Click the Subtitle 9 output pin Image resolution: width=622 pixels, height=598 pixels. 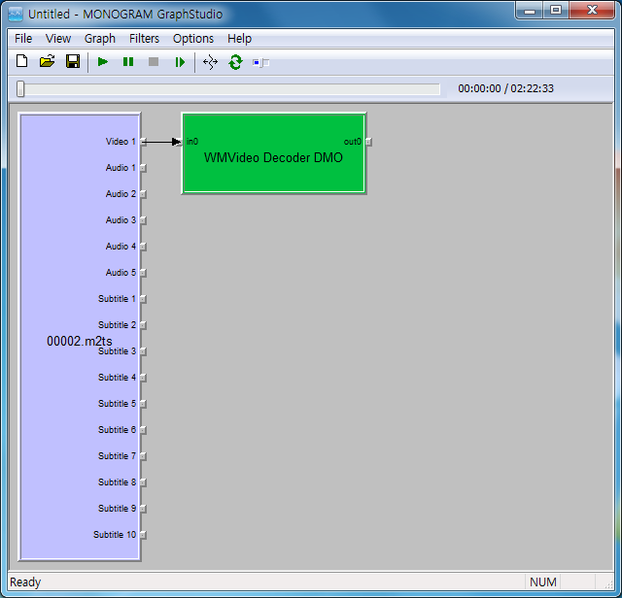point(143,509)
